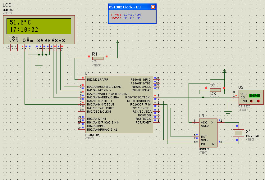Viewport: 265px width, 180px height.
Task: Click the ground symbol below the LCD
Action: [x=39, y=65]
